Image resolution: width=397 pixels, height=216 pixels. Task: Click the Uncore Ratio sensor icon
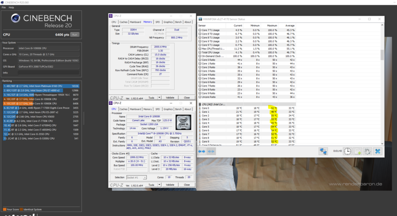click(200, 97)
